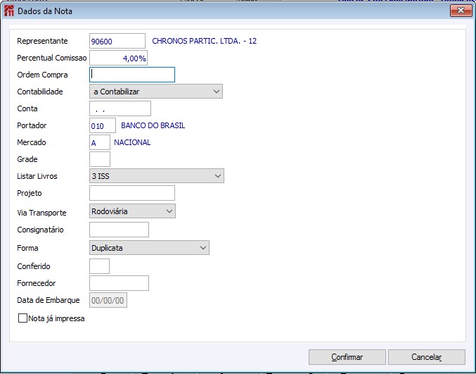Click the Percentual Comissao label

click(52, 58)
